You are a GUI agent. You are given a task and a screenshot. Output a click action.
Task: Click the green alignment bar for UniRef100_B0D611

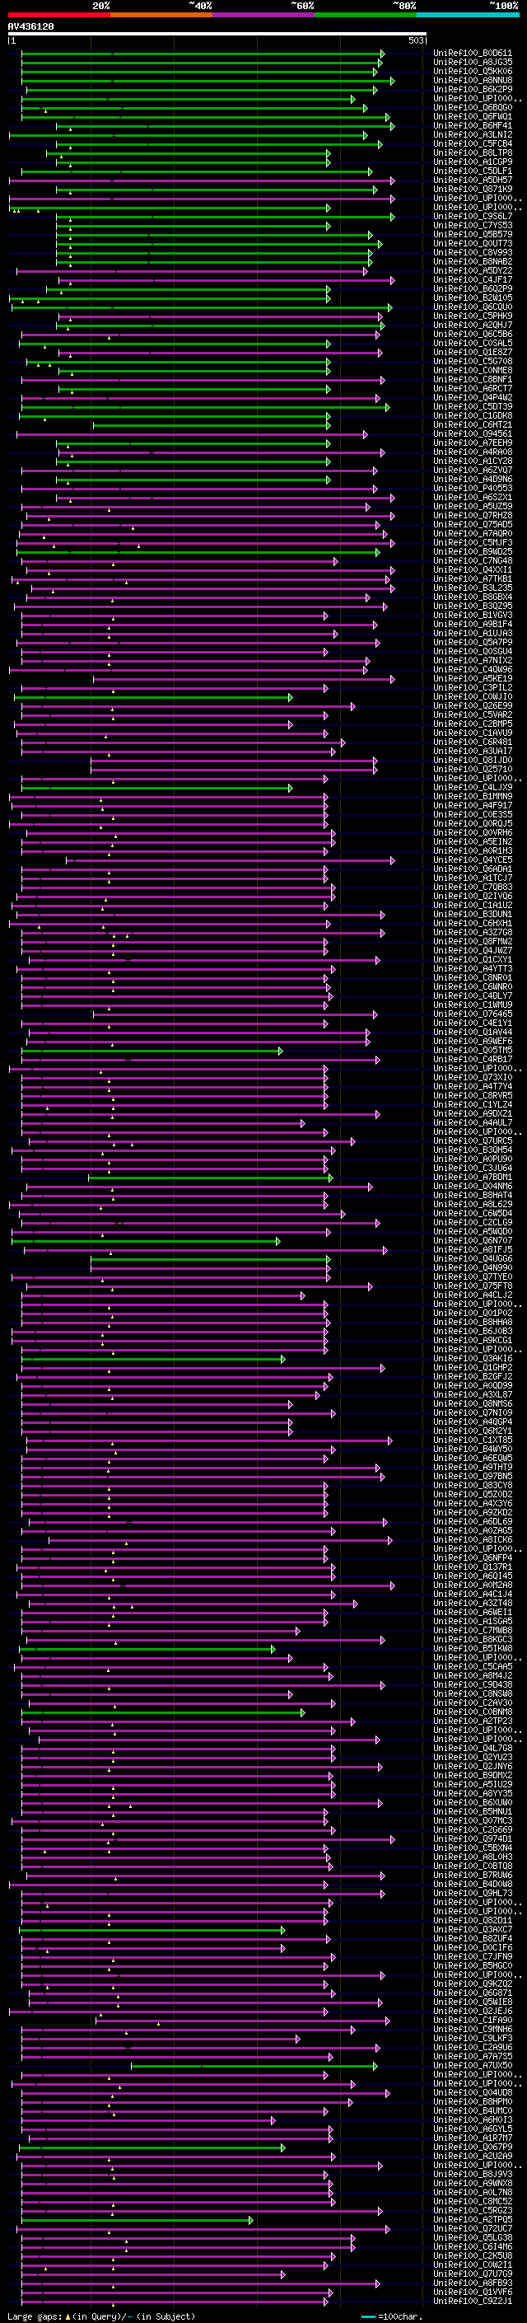[x=203, y=54]
